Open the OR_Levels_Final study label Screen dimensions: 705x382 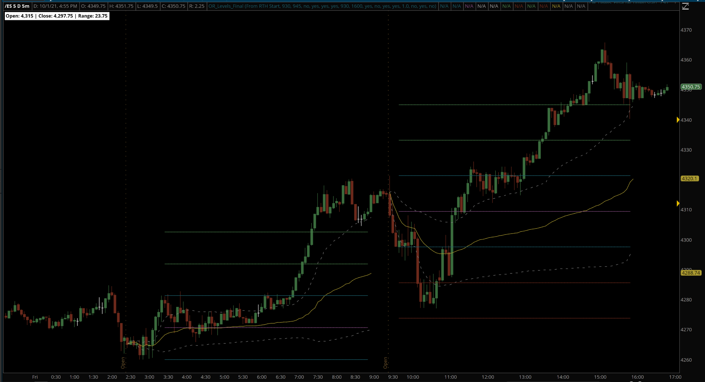click(x=322, y=6)
